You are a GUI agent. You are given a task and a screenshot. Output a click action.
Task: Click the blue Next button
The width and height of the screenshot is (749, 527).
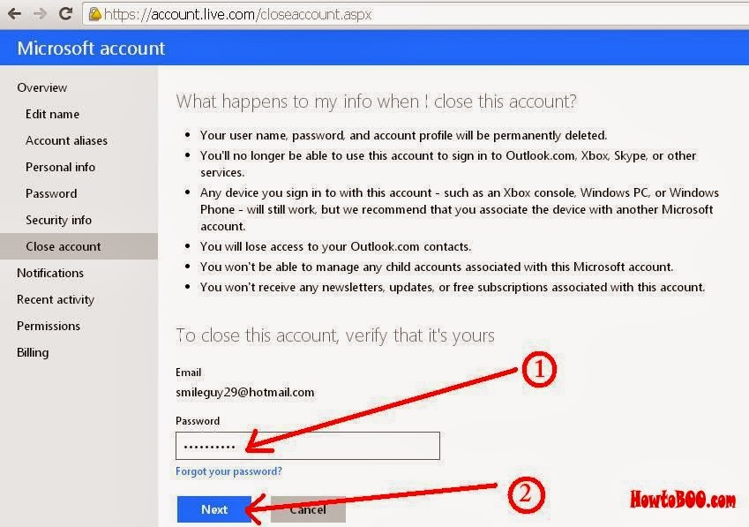click(214, 509)
